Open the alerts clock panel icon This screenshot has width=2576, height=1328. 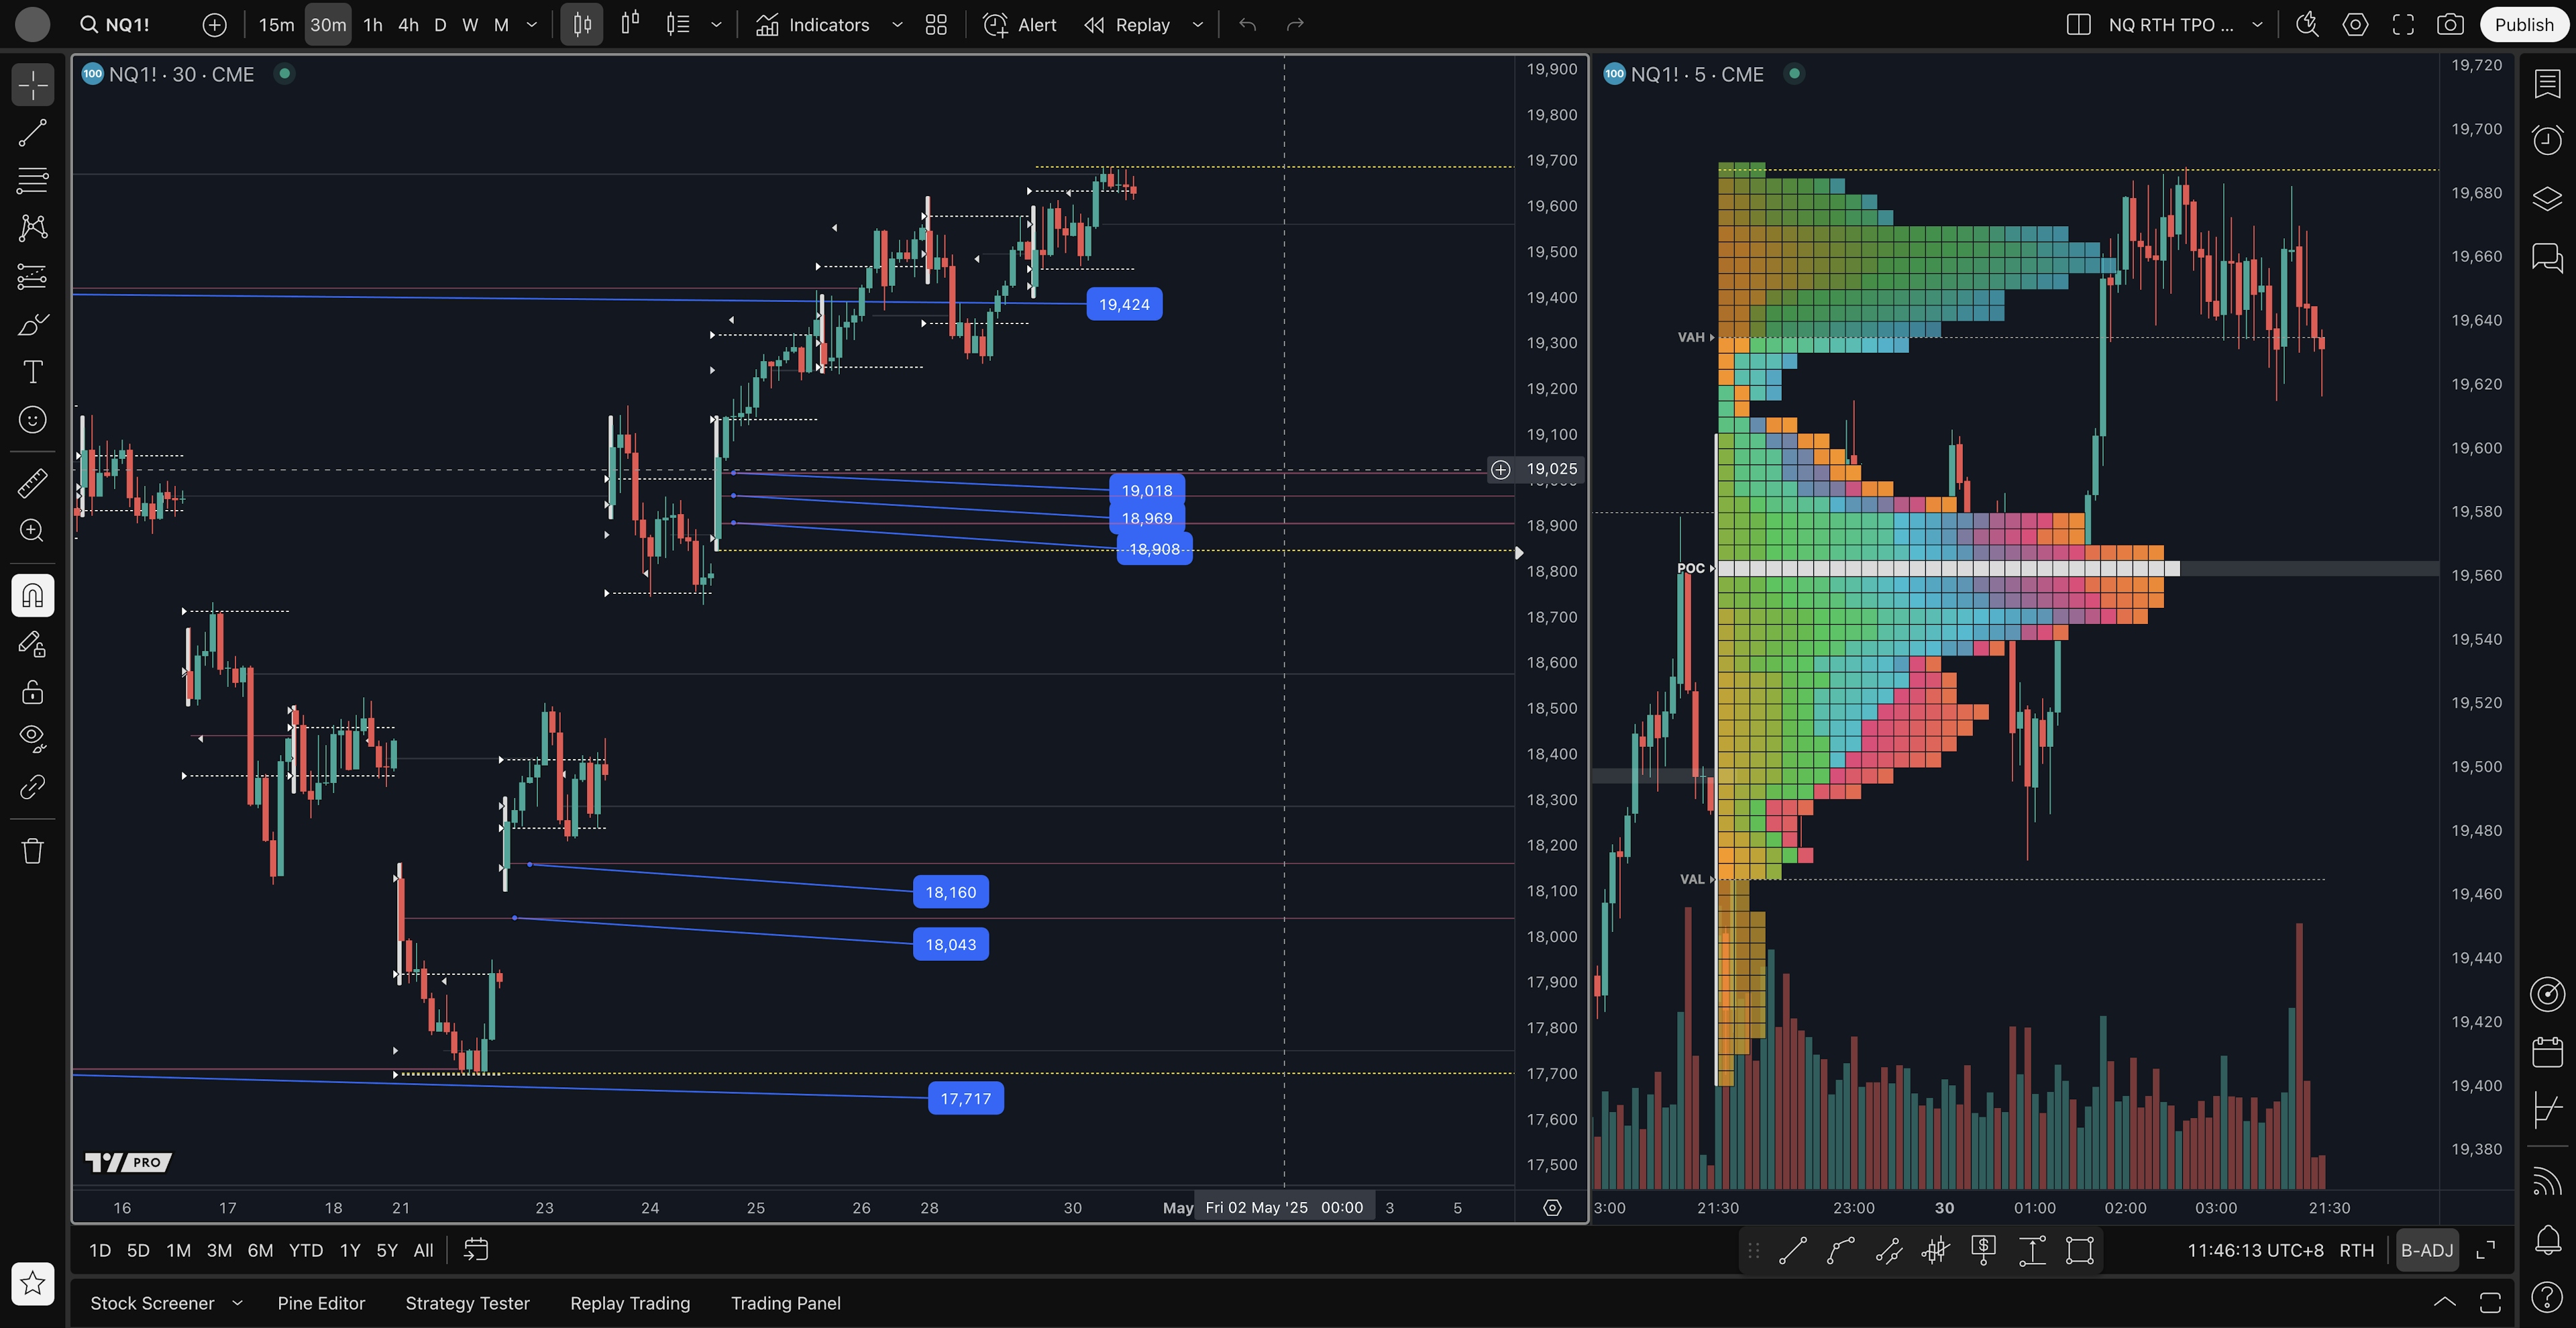2547,140
